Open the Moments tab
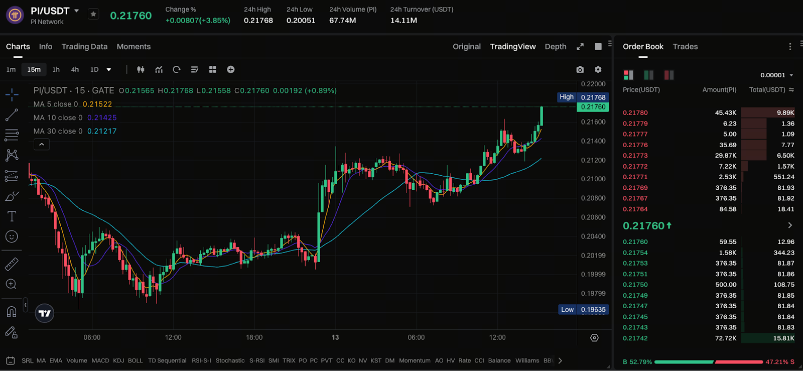 click(x=133, y=47)
